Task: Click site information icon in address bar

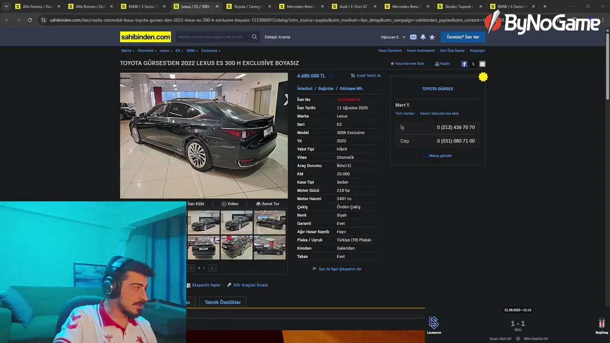Action: pos(43,20)
